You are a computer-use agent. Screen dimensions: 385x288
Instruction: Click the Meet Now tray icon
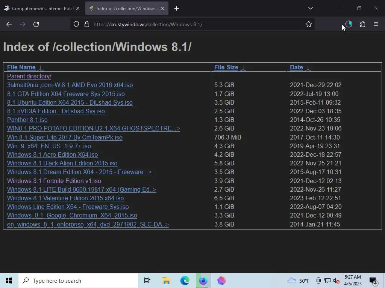coord(318,280)
